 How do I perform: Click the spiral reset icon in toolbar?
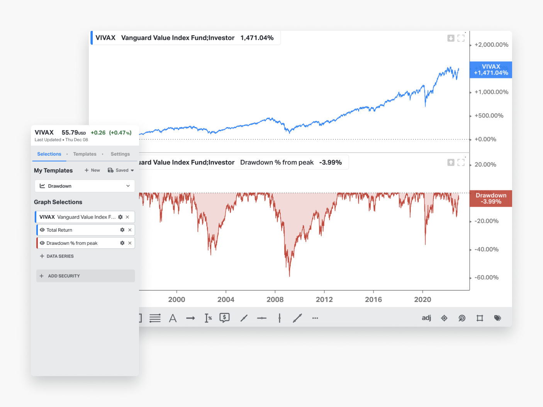[x=462, y=318]
